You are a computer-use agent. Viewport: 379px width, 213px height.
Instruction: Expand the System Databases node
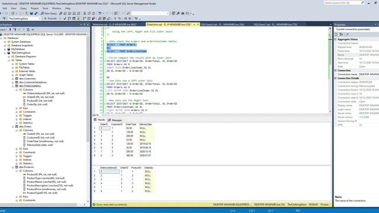tap(5, 42)
